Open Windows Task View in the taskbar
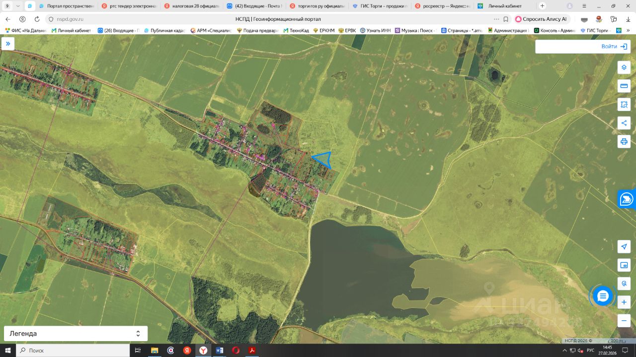The height and width of the screenshot is (357, 636). click(137, 351)
